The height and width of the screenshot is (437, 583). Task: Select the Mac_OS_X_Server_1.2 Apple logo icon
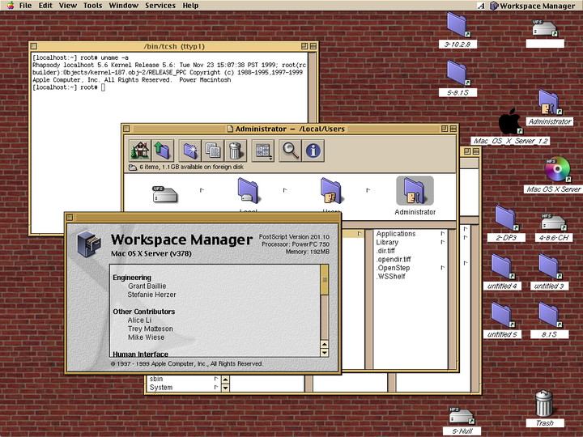[510, 121]
